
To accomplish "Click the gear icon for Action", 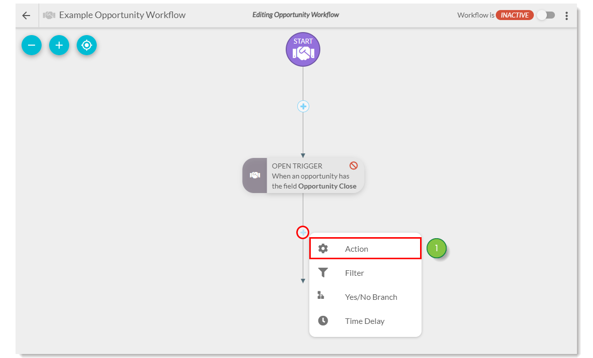I will (x=323, y=249).
